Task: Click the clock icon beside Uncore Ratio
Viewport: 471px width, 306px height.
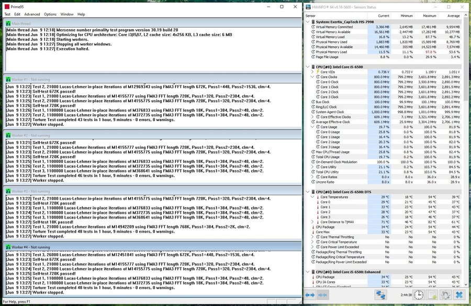Action: click(313, 182)
